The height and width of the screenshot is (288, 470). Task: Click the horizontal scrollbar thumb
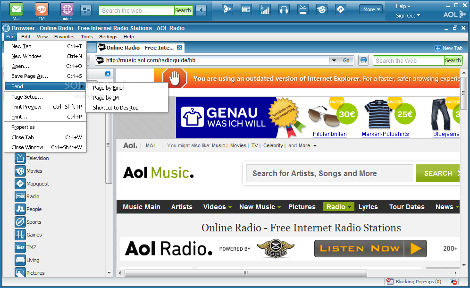click(246, 273)
